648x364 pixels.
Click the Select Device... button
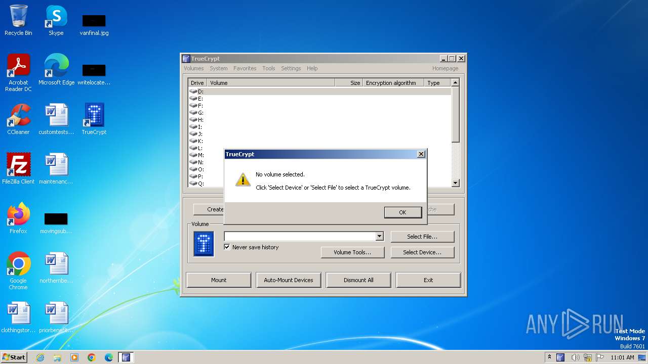pyautogui.click(x=422, y=252)
